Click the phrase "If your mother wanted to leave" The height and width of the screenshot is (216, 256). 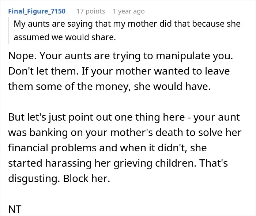coord(155,71)
